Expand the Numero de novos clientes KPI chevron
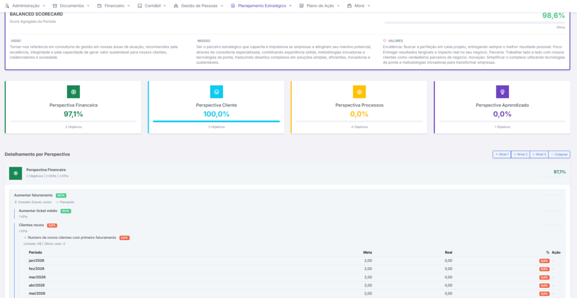 tap(25, 238)
